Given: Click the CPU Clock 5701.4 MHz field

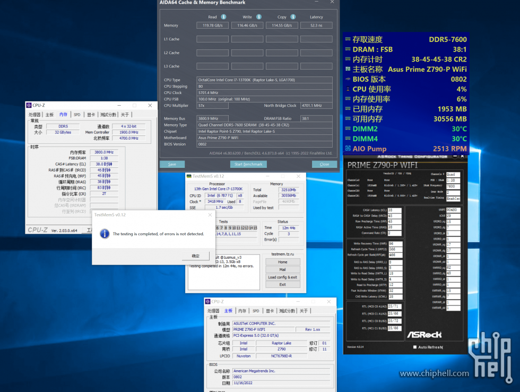Looking at the screenshot, I should [x=264, y=92].
